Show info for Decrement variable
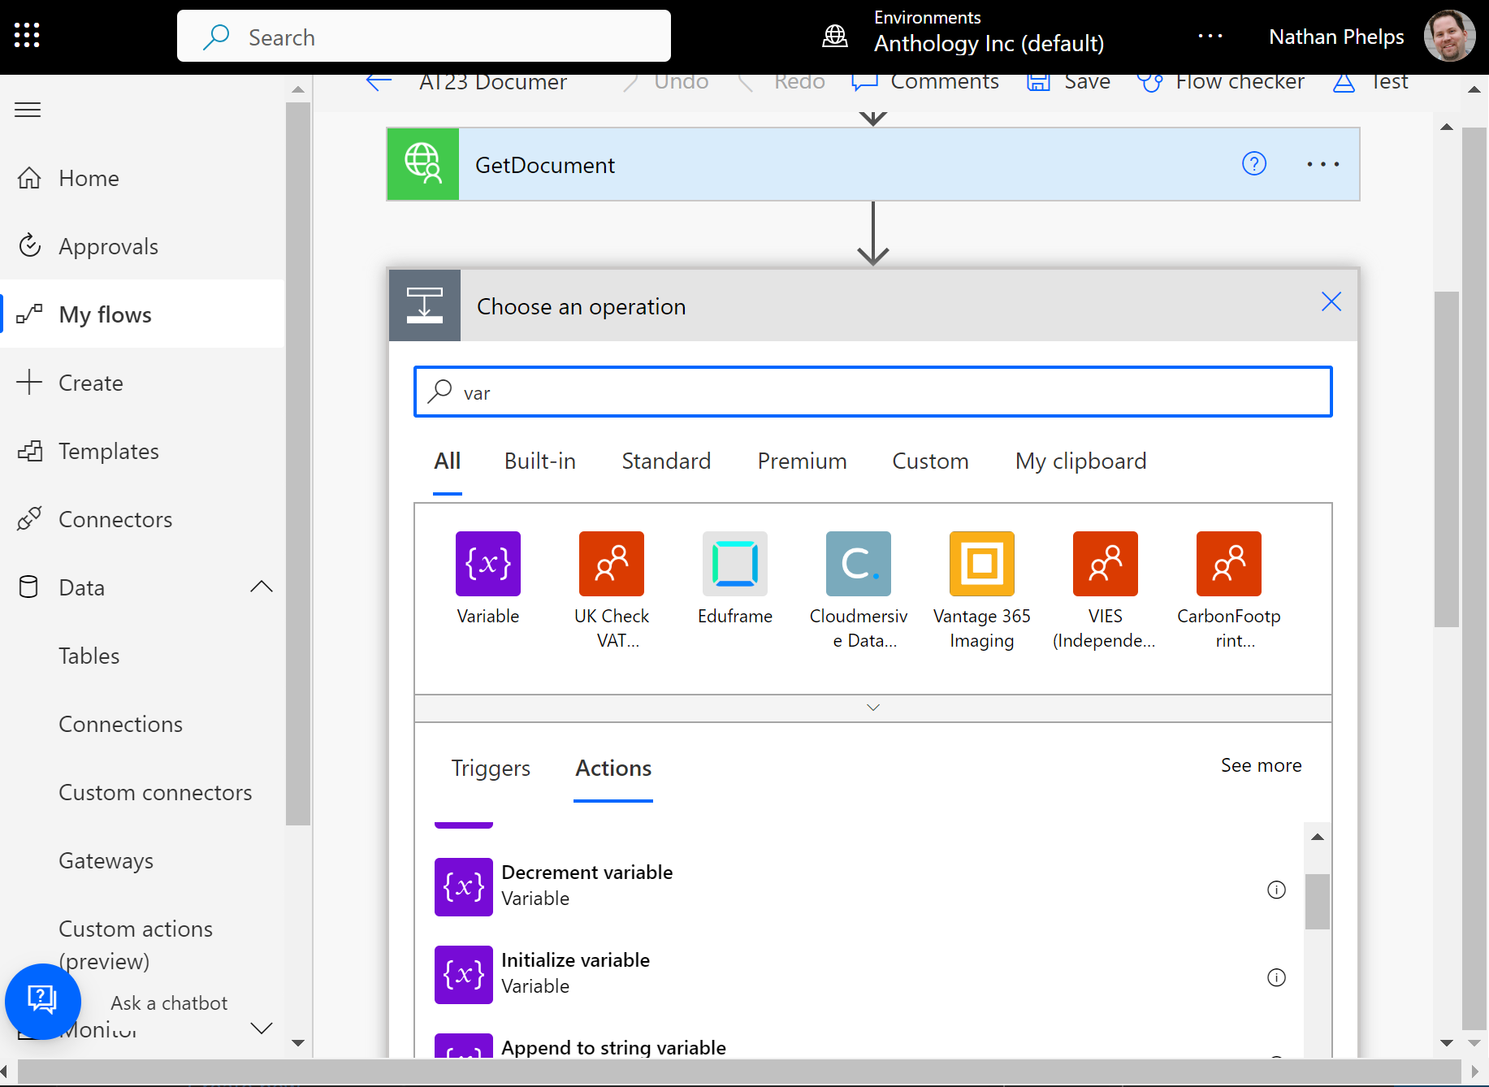 click(x=1276, y=890)
